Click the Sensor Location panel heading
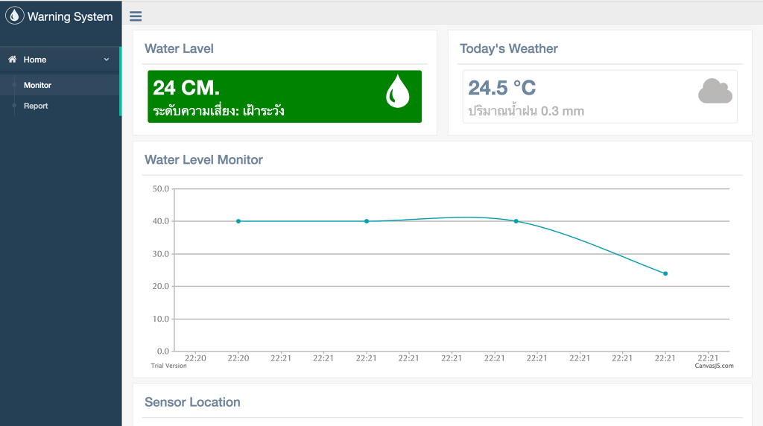763x426 pixels. tap(192, 402)
